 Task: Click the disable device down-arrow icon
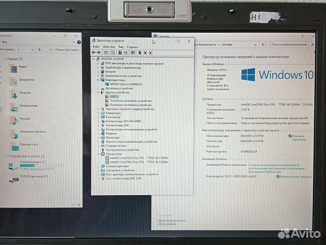(x=150, y=53)
